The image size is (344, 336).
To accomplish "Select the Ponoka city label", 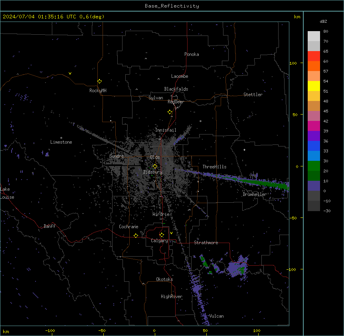I will pyautogui.click(x=192, y=54).
